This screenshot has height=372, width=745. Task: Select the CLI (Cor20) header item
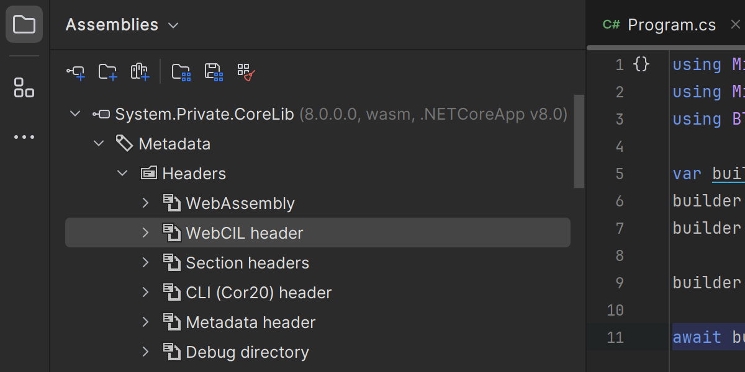coord(258,293)
